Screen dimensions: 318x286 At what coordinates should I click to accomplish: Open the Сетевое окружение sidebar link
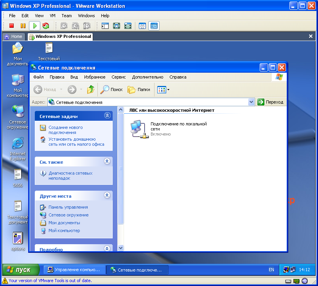tap(68, 215)
